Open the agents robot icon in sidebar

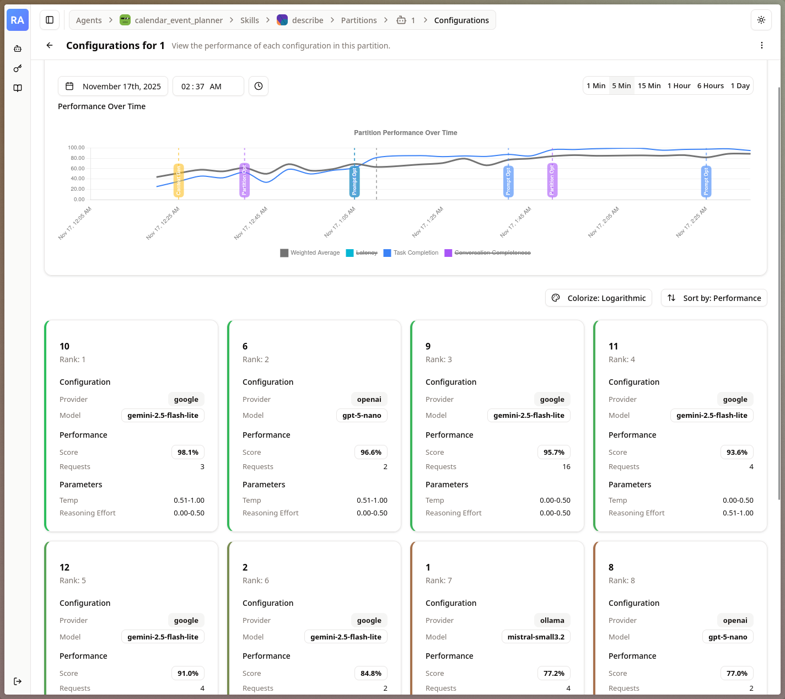click(18, 49)
